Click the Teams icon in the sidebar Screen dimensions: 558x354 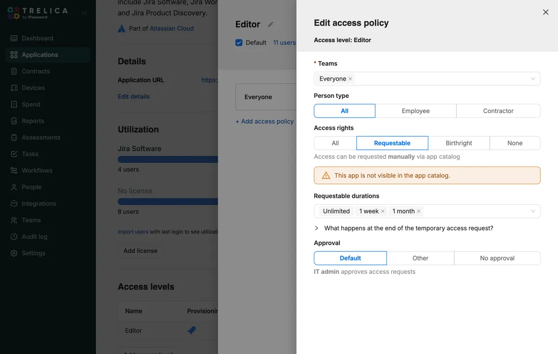(x=14, y=220)
